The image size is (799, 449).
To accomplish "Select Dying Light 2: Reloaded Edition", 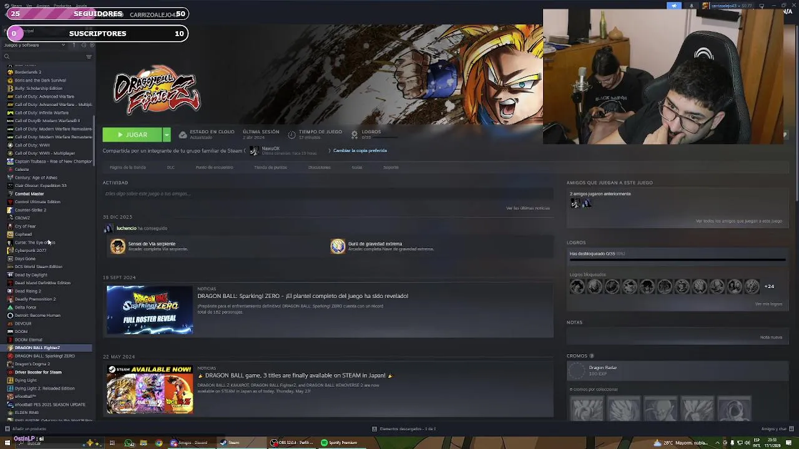I will pyautogui.click(x=44, y=389).
